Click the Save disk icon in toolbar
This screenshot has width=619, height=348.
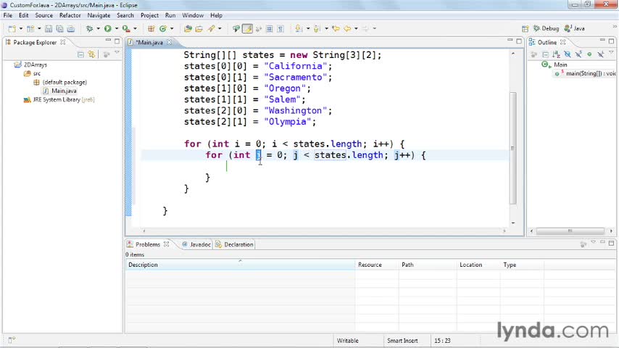pos(49,29)
